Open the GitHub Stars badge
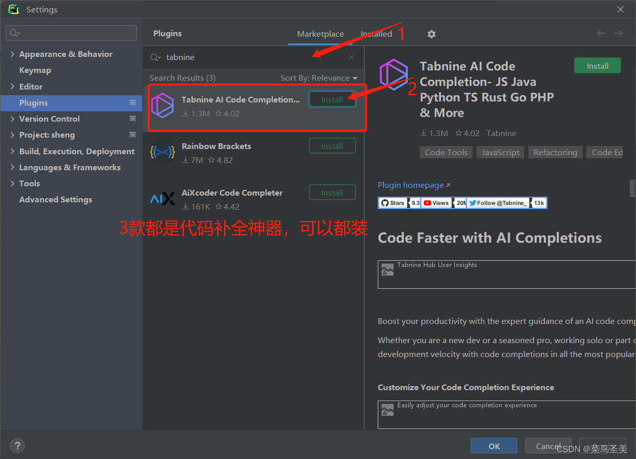The width and height of the screenshot is (636, 459). pyautogui.click(x=400, y=203)
